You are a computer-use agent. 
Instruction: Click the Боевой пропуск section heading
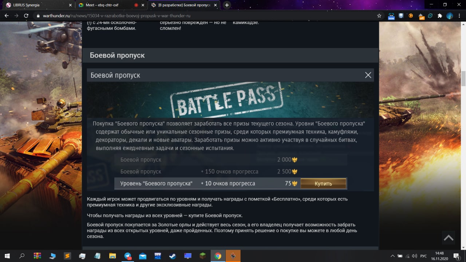coord(117,55)
